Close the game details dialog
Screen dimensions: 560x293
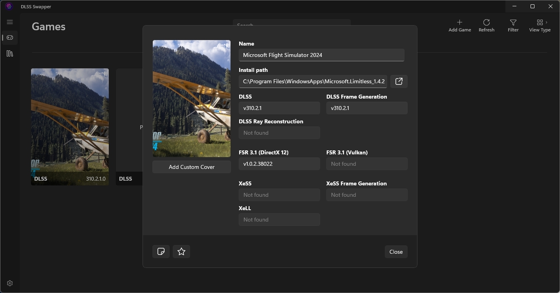pyautogui.click(x=396, y=252)
